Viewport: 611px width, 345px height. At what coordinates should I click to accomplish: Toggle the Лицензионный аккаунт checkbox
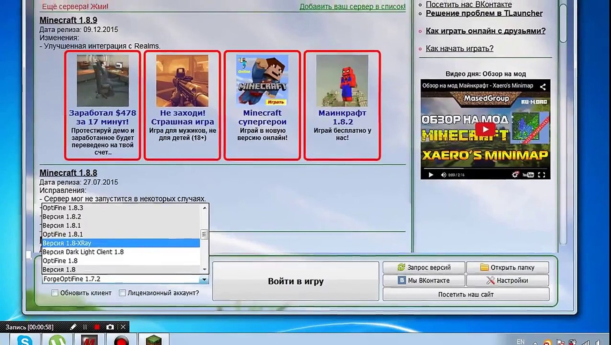(122, 293)
